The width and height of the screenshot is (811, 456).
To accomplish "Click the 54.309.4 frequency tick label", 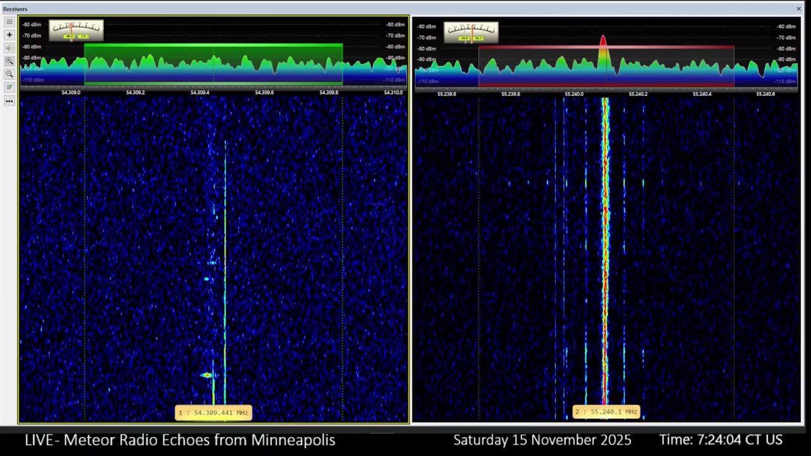I will pyautogui.click(x=200, y=92).
